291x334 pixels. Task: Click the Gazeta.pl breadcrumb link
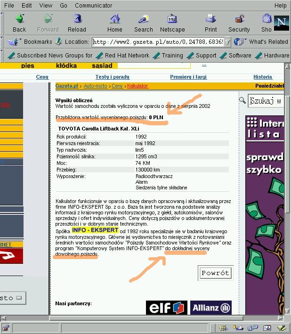(x=67, y=86)
